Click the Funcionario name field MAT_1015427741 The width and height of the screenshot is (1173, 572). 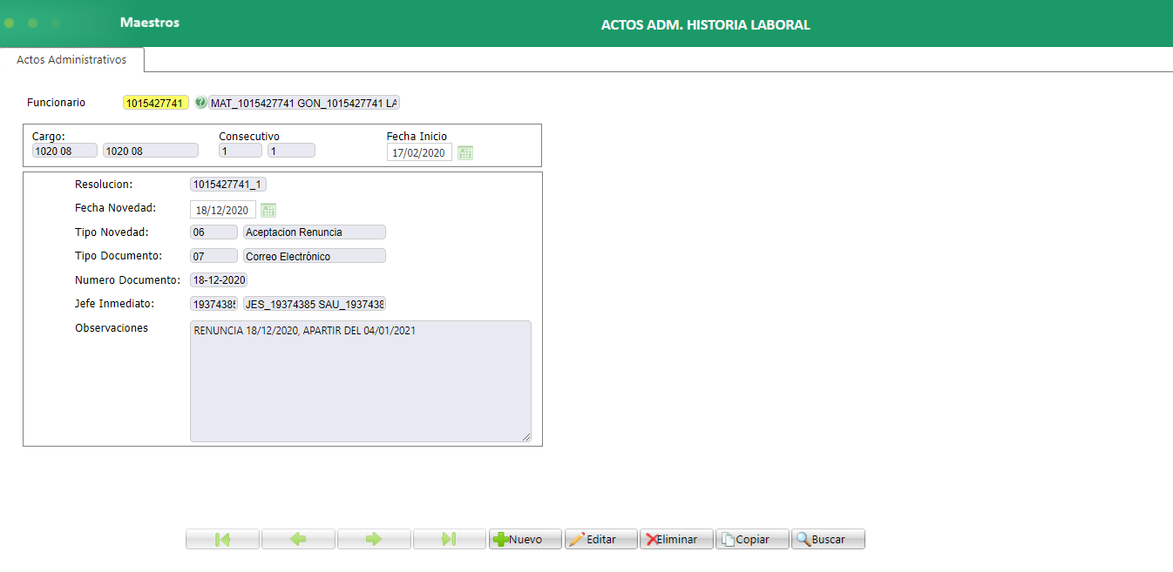click(303, 103)
